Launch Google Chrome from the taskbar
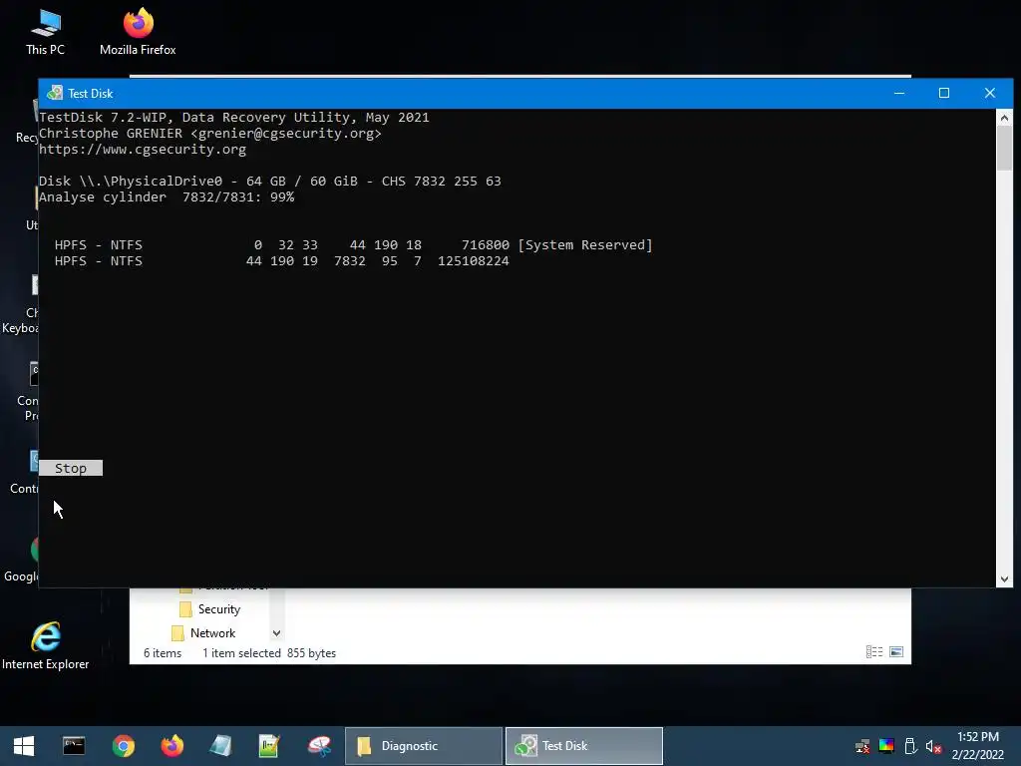Image resolution: width=1021 pixels, height=766 pixels. click(x=123, y=746)
